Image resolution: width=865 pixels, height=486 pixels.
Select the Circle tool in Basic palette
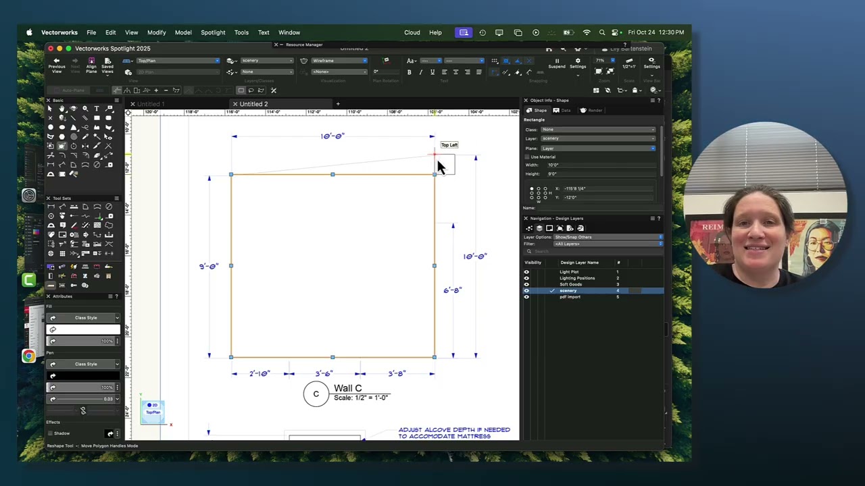click(x=50, y=127)
